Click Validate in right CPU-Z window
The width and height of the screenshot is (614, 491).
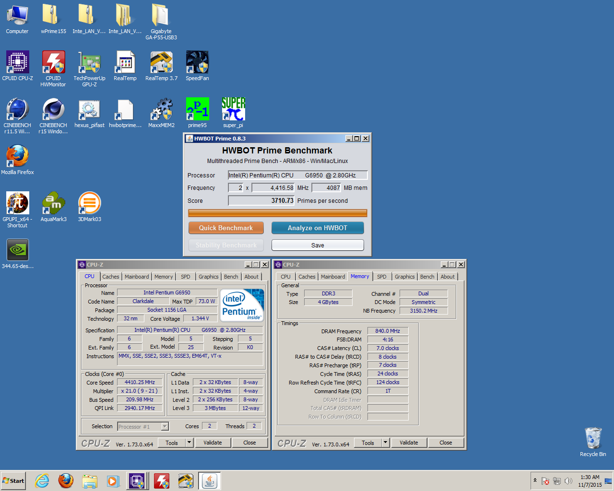click(x=409, y=443)
